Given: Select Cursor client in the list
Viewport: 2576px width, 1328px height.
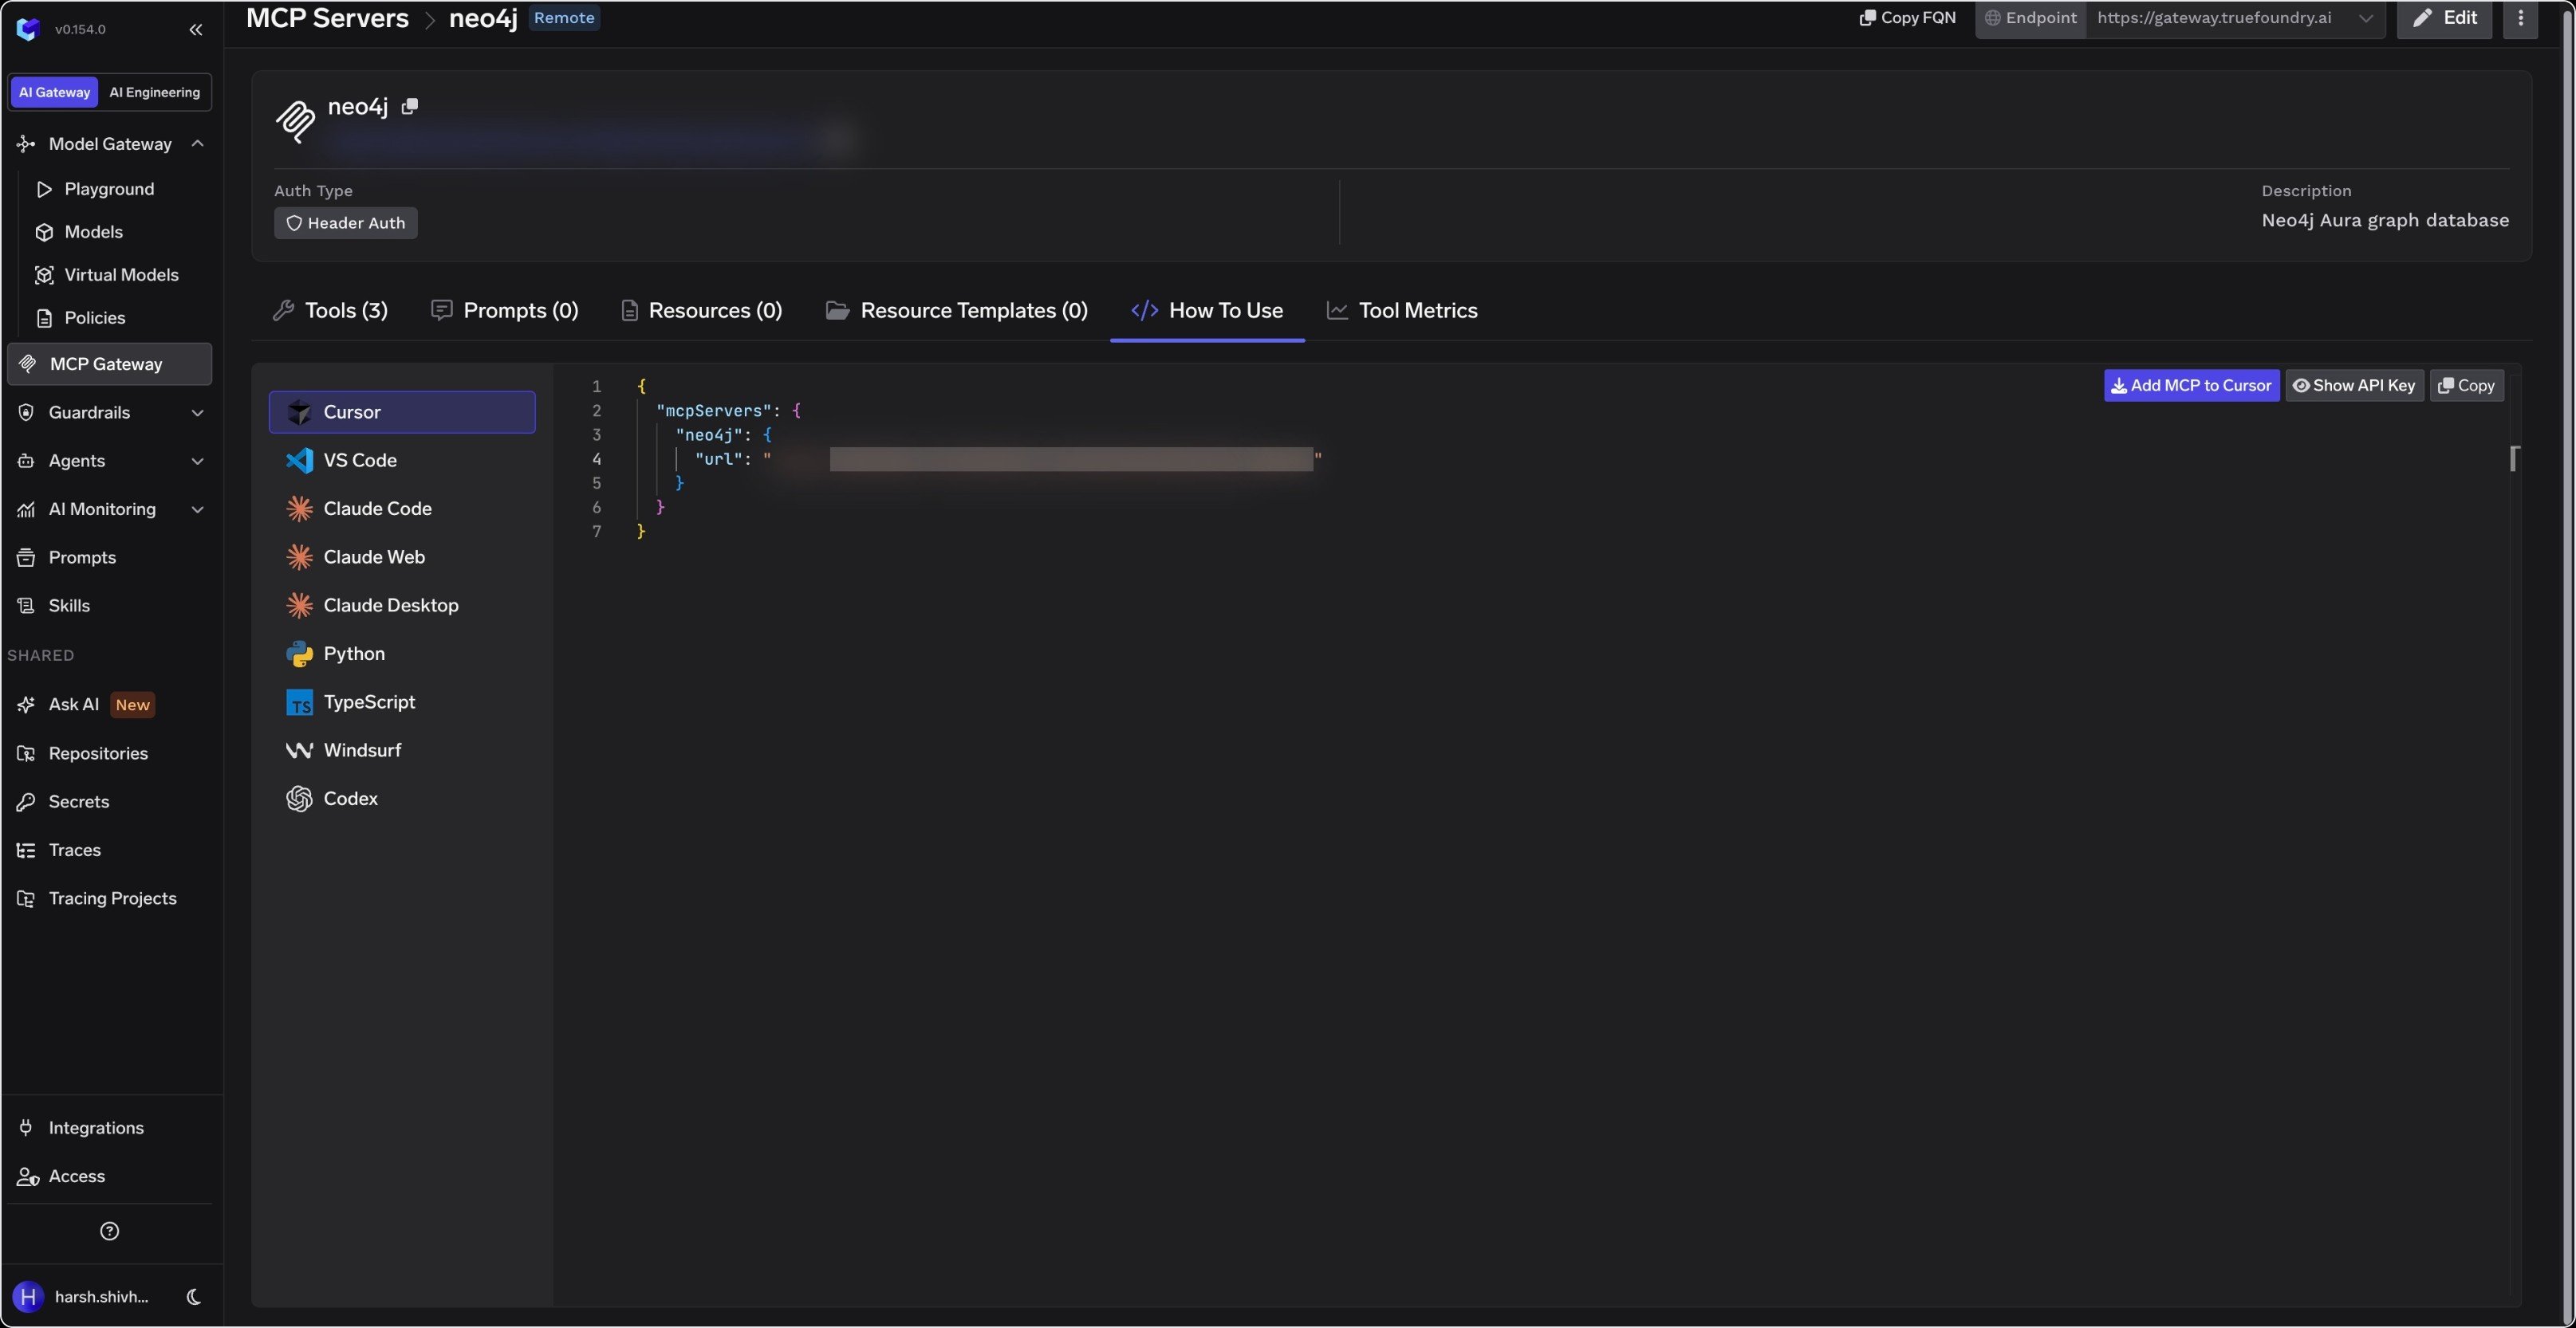Looking at the screenshot, I should (x=402, y=411).
